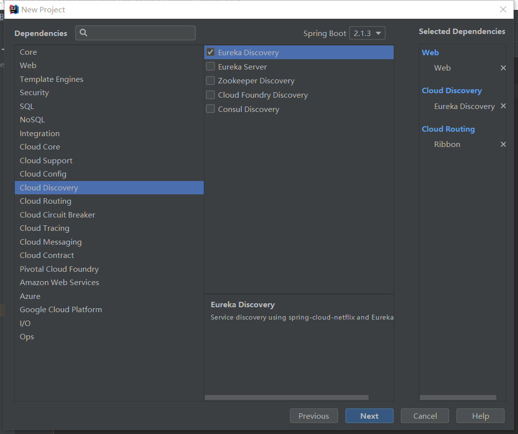Open the Template Engines category
518x434 pixels.
point(110,79)
